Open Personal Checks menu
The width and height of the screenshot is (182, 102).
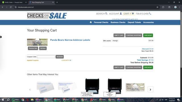(x=101, y=22)
